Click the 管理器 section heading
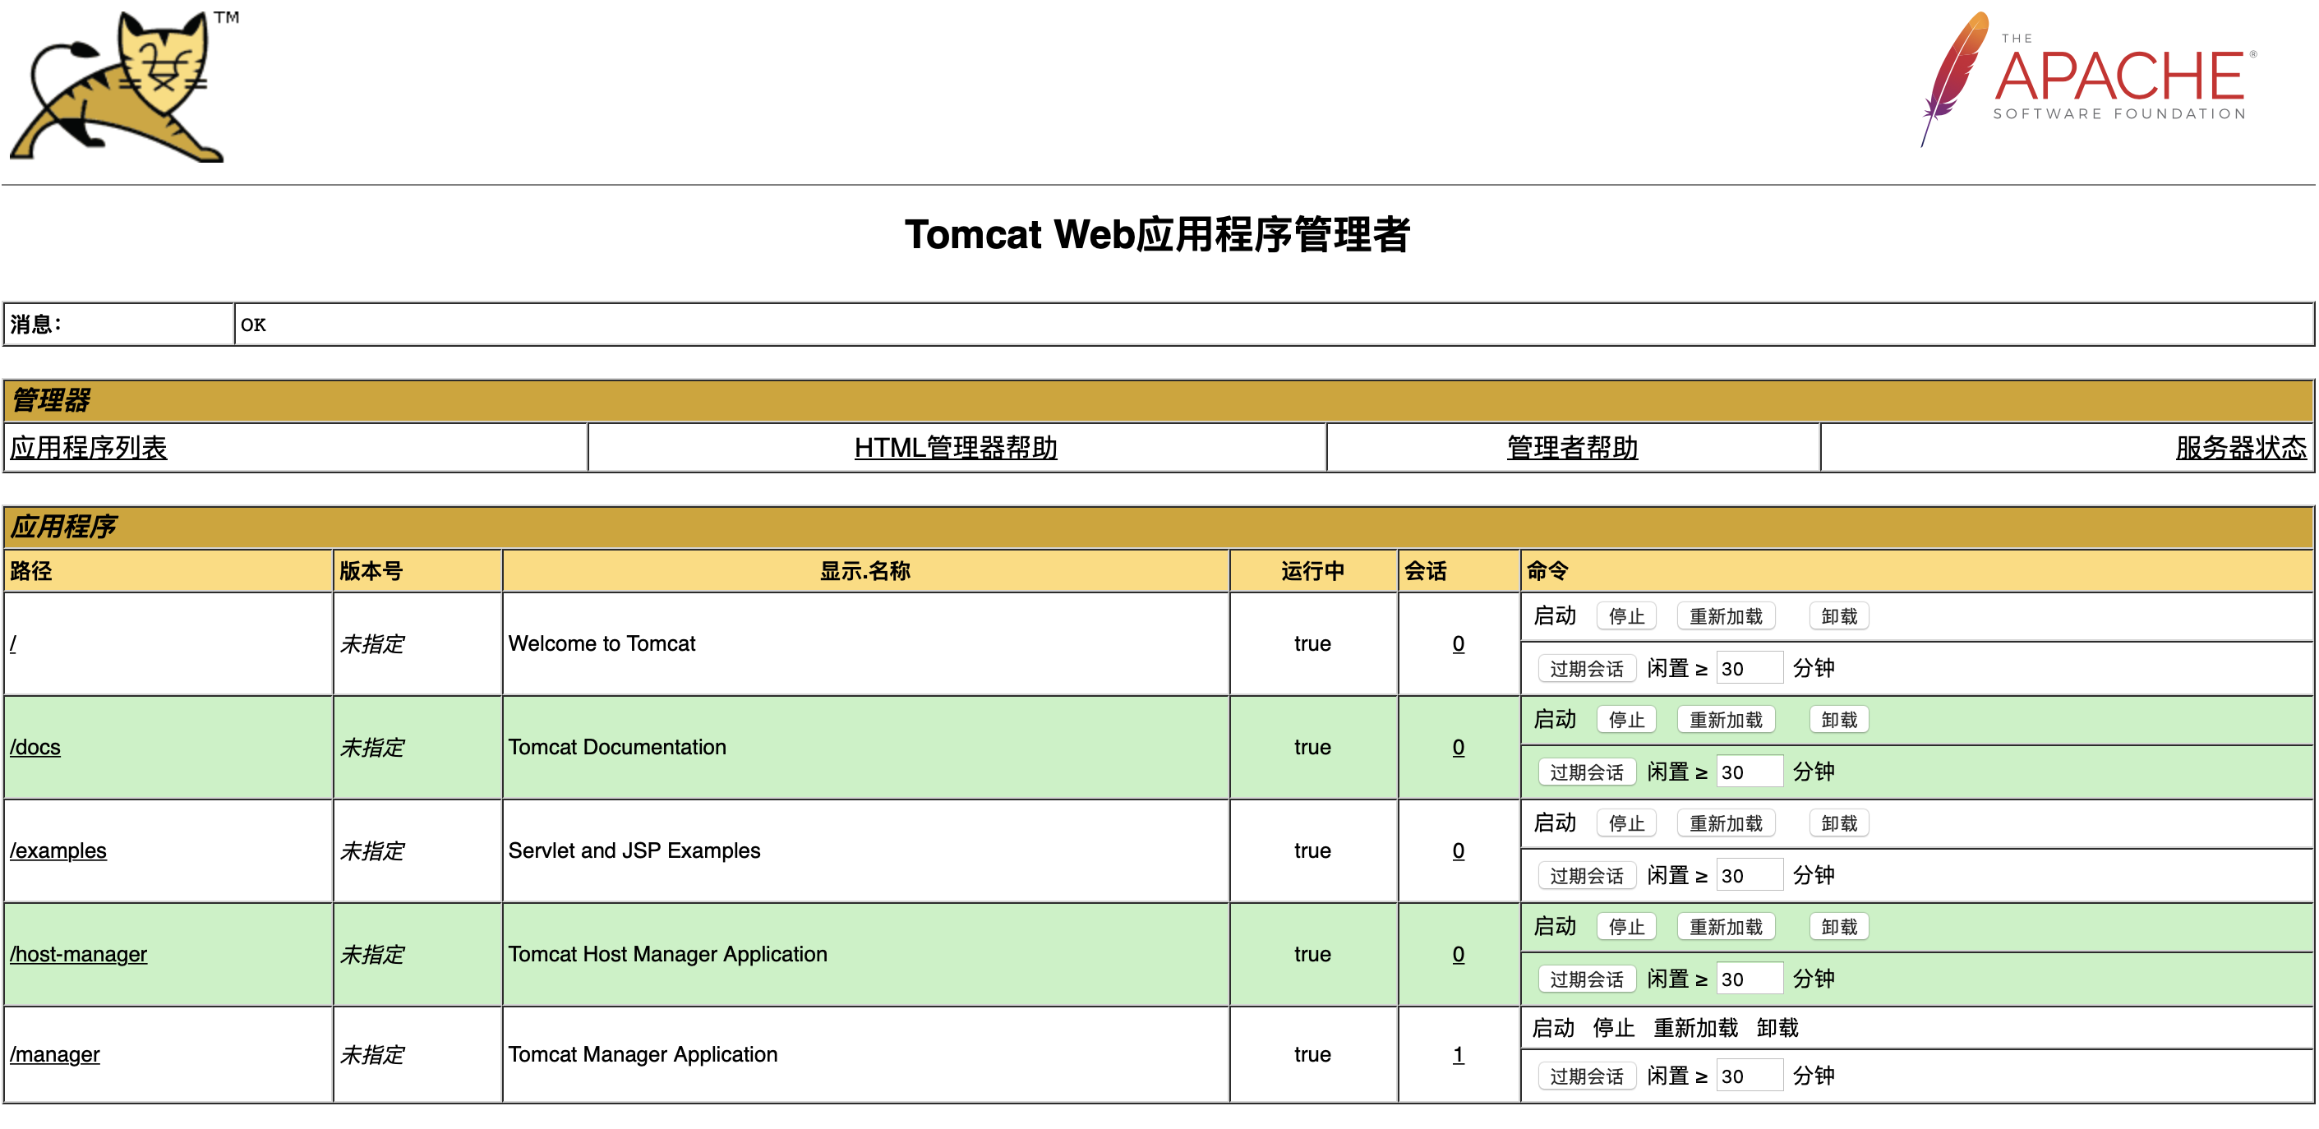Screen dimensions: 2319x1129 [x=51, y=401]
